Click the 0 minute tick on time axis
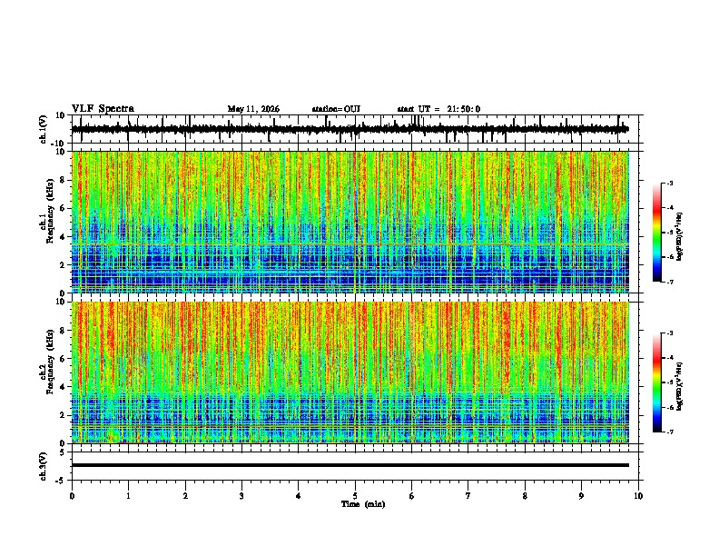719x556 pixels. tap(72, 496)
